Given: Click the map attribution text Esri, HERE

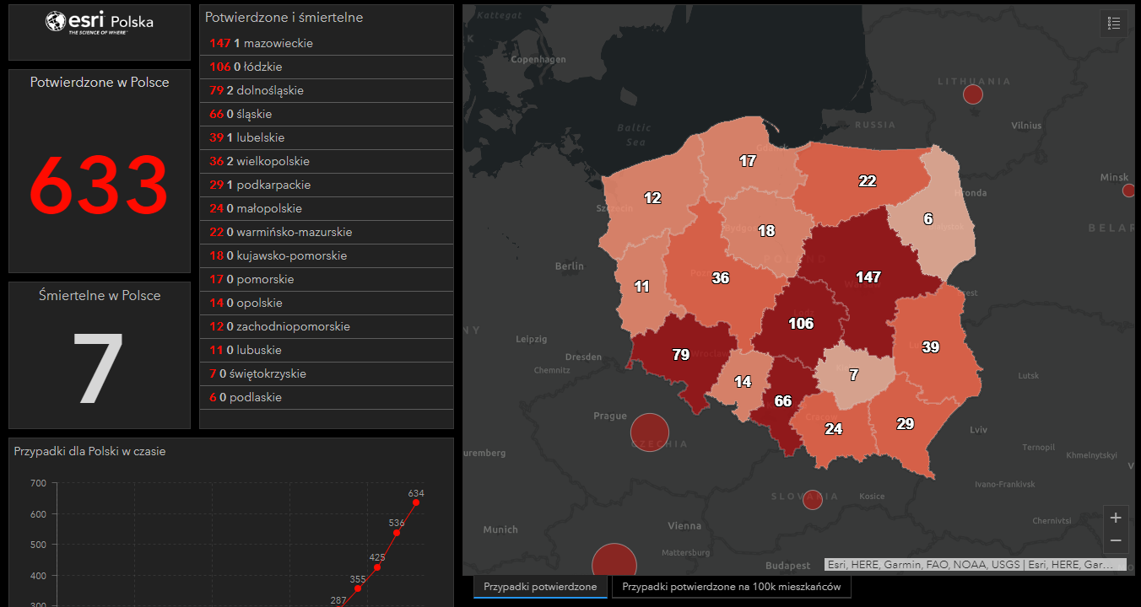Looking at the screenshot, I should 975,565.
